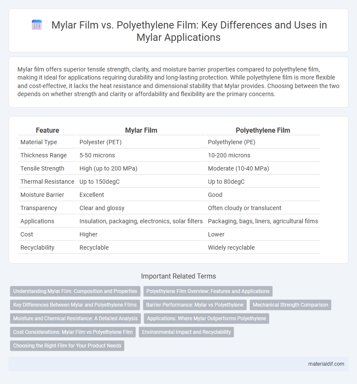Open 'Understanding Mylar Film: Composition and Properties' tag
This screenshot has width=357, height=384.
[75, 291]
